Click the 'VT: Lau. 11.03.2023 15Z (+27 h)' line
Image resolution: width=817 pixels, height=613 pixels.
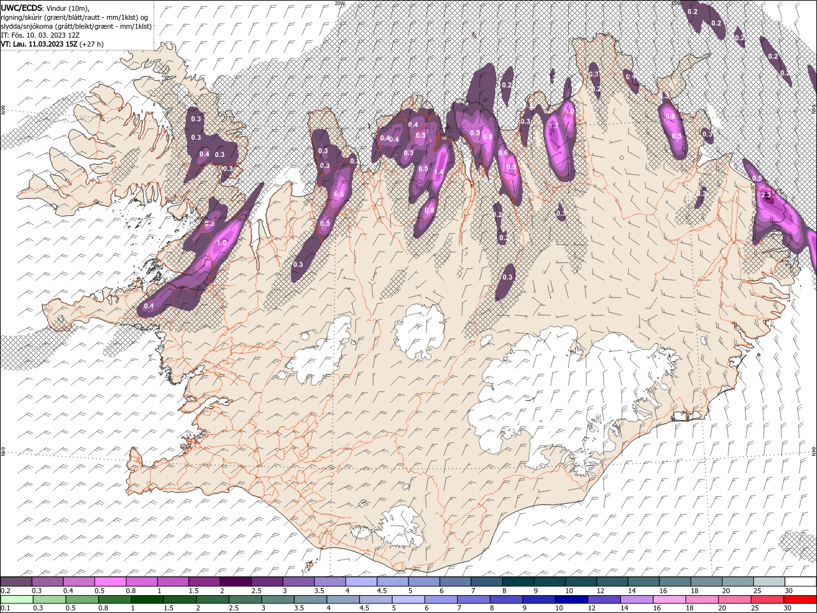point(52,44)
